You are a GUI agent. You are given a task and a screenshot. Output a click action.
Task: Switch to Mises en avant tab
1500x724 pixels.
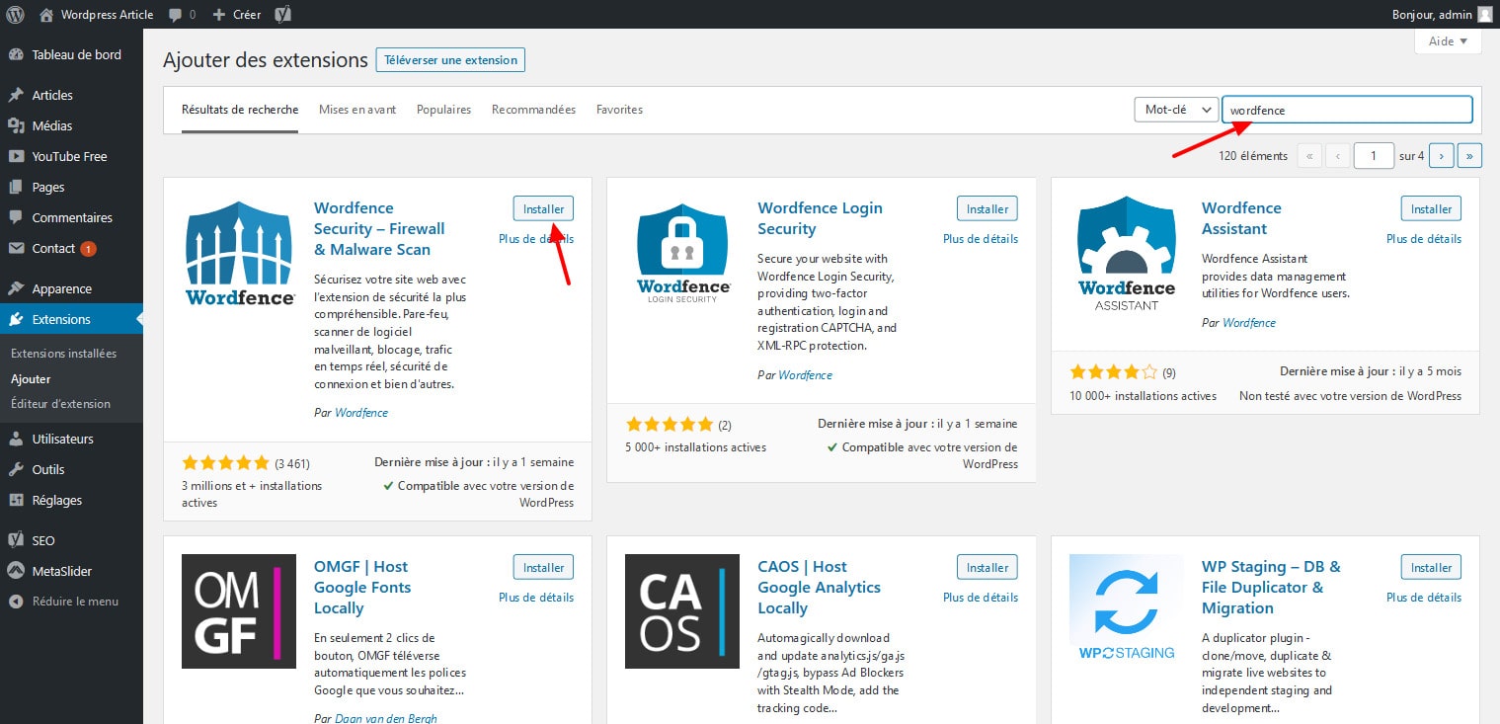pyautogui.click(x=357, y=110)
